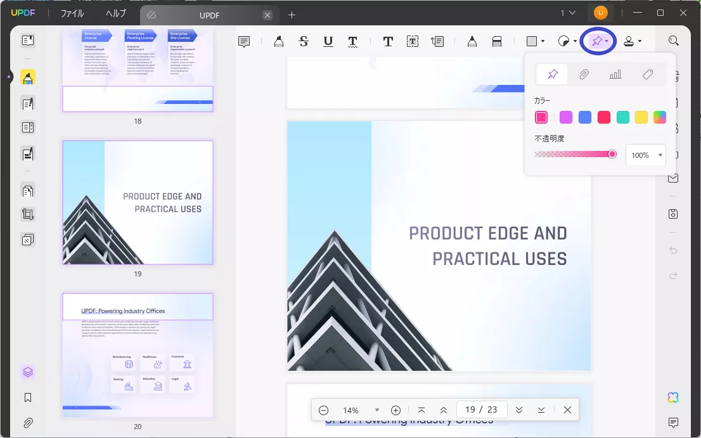The image size is (701, 438).
Task: Pick the purple color swatch
Action: pos(566,117)
